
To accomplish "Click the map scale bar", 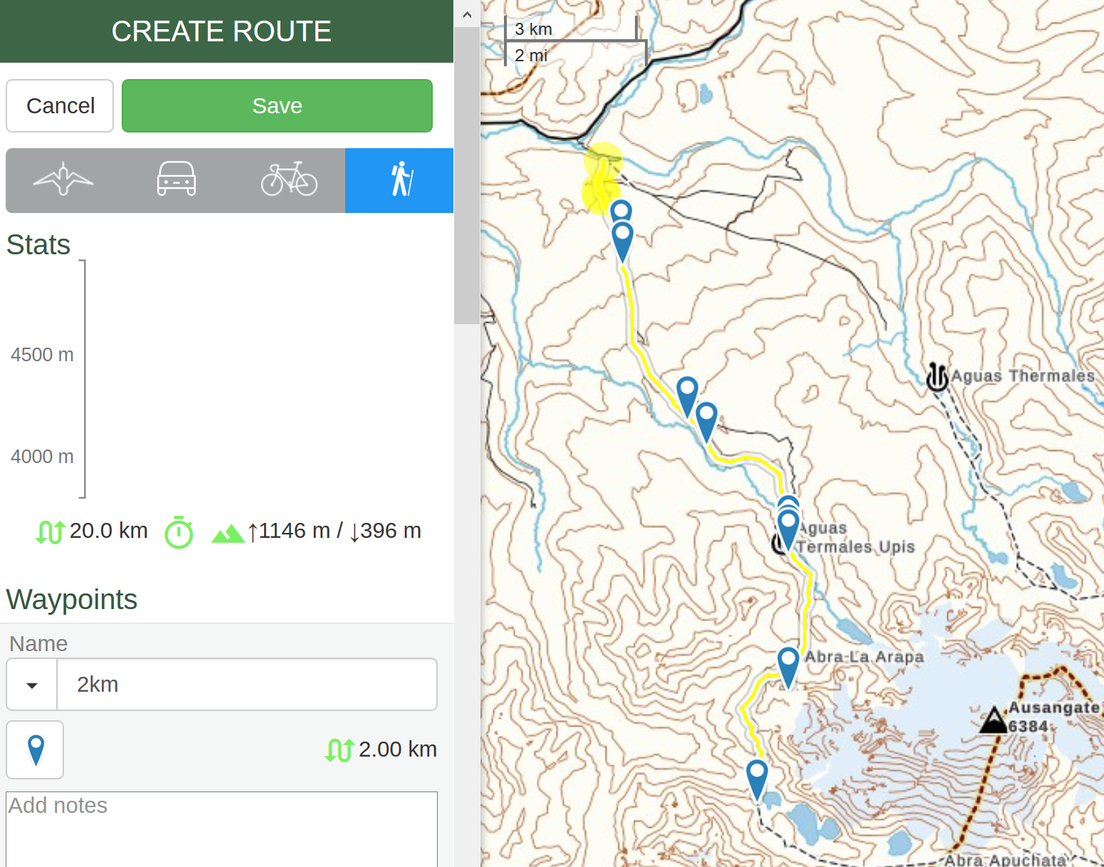I will coord(575,42).
